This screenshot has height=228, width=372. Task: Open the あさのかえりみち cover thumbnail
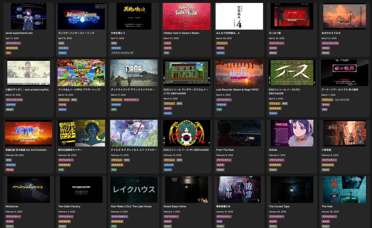(345, 16)
